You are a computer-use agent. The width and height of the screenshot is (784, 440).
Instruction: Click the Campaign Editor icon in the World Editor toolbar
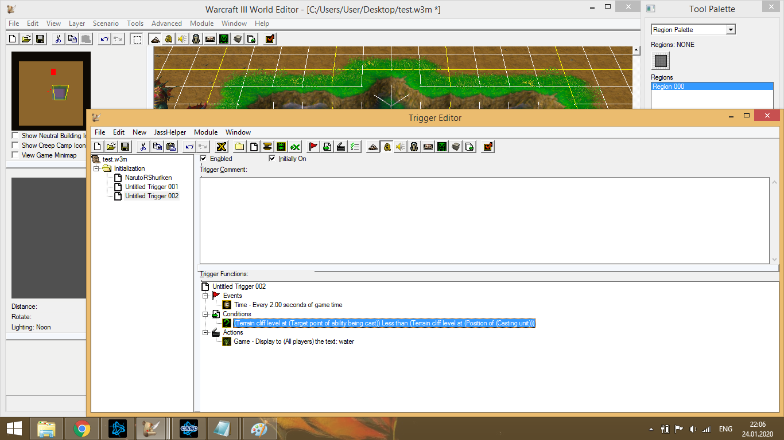[210, 39]
